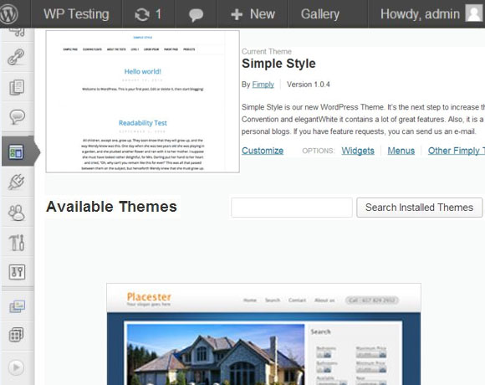Open the Settings sidebar menu
This screenshot has width=485, height=385.
coord(17,272)
